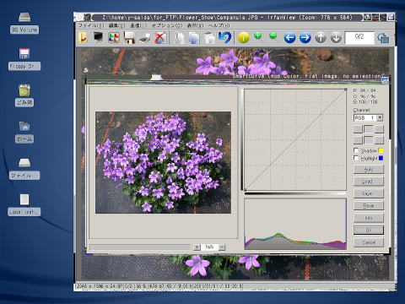Open the settings icon at the toolbar's right end
The image size is (405, 304).
coord(383,38)
